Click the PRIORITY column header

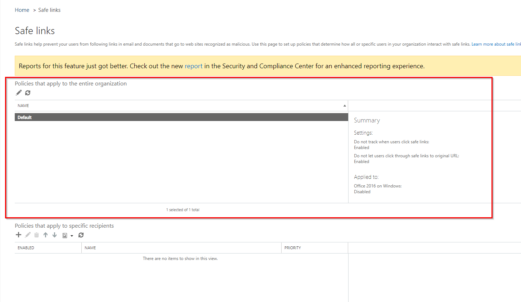292,248
